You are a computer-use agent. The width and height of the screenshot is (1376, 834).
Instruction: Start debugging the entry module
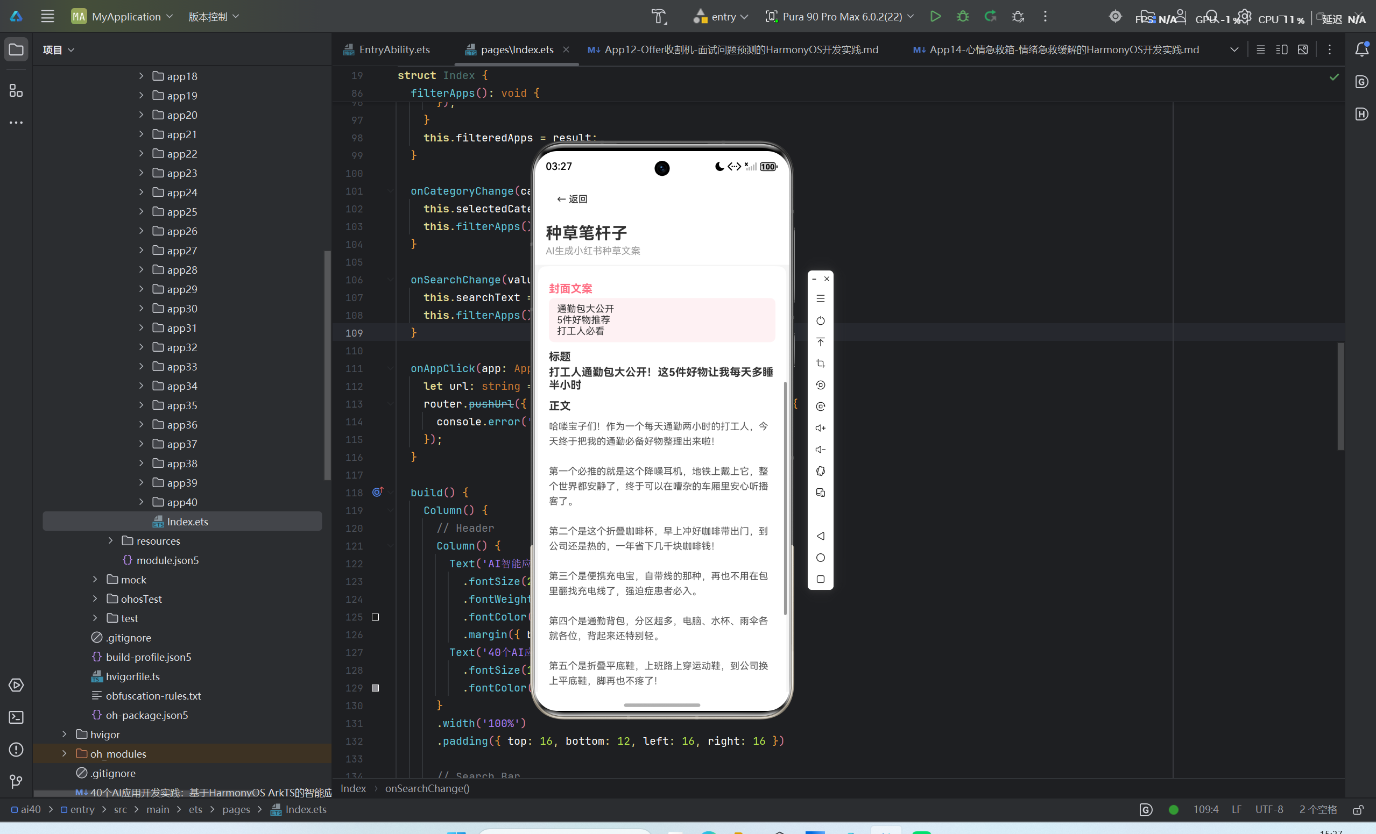click(x=963, y=16)
